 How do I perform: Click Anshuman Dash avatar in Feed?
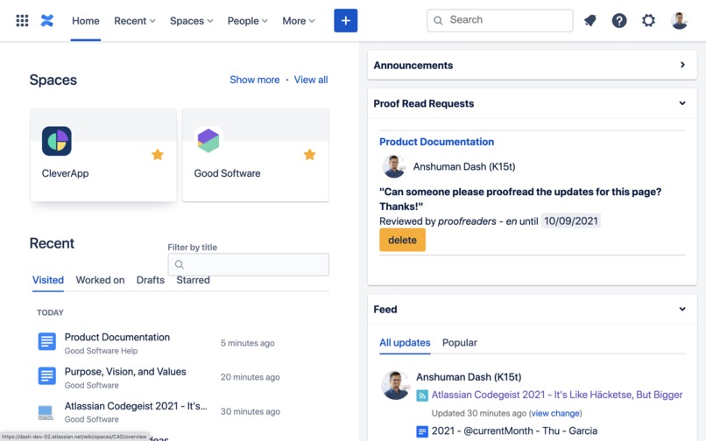pos(395,385)
